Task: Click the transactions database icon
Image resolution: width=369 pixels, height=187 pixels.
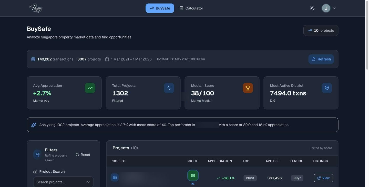Action: [33, 59]
